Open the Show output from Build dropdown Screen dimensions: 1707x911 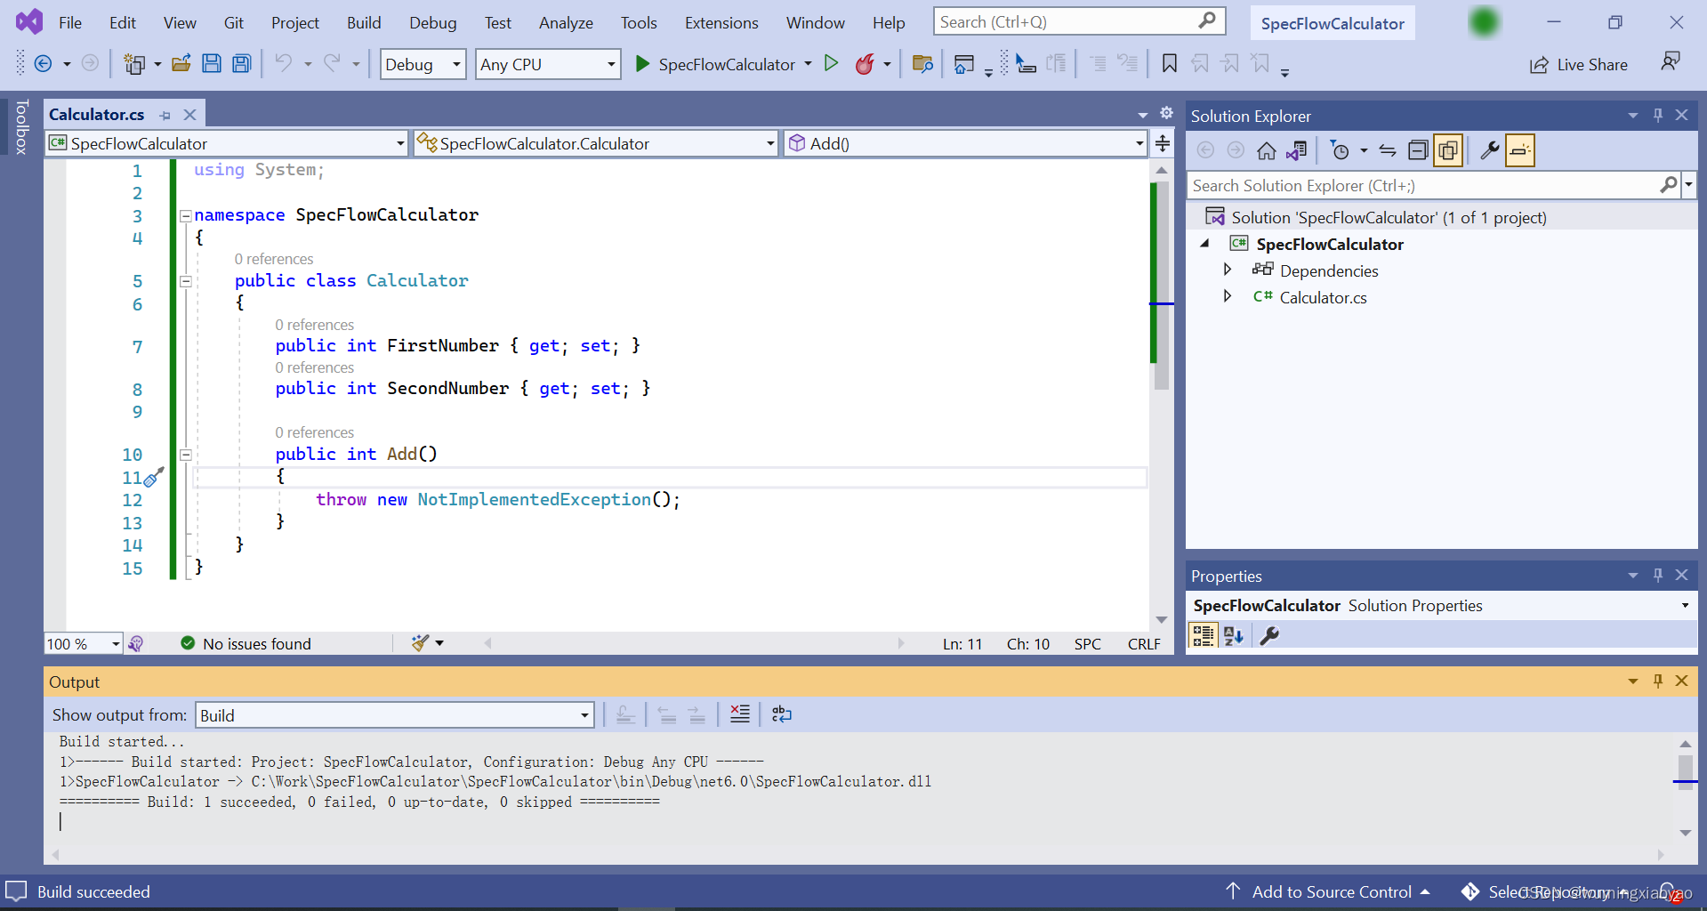395,715
